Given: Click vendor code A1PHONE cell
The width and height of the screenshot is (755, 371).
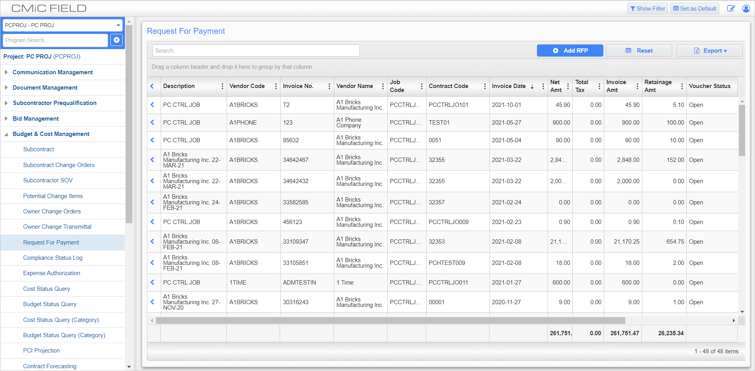Looking at the screenshot, I should (x=253, y=123).
